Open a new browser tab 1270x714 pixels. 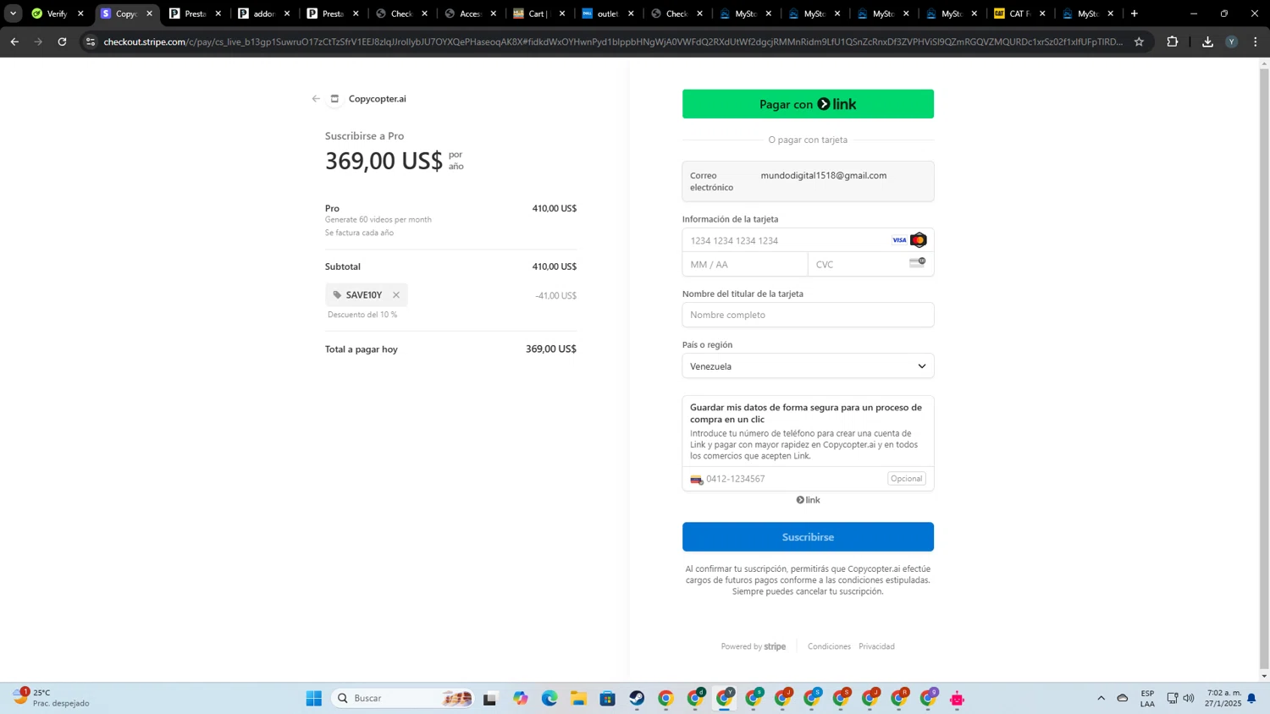1135,14
